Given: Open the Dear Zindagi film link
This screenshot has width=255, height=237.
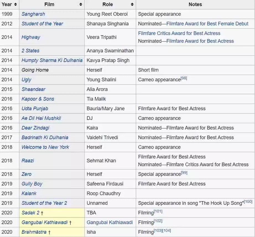Looking at the screenshot, I should (x=35, y=128).
